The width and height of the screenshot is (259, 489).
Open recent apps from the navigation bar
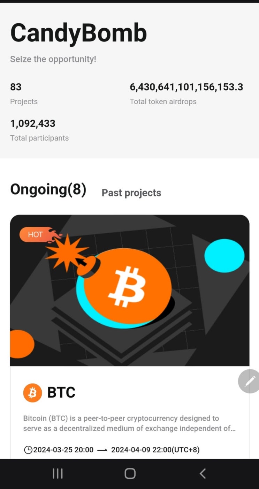click(x=58, y=473)
